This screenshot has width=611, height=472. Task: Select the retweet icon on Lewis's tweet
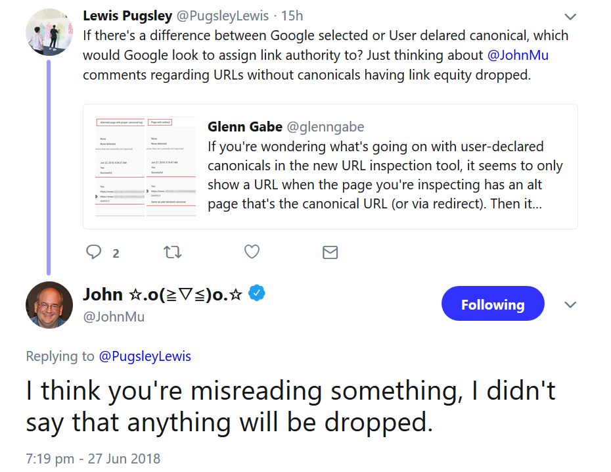click(x=172, y=252)
